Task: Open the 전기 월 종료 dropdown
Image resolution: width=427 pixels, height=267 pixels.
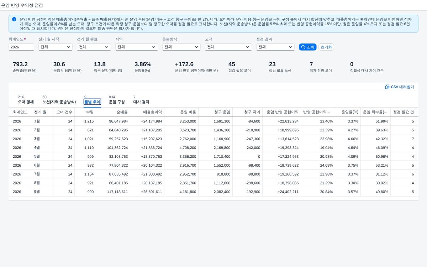Action: (94, 47)
